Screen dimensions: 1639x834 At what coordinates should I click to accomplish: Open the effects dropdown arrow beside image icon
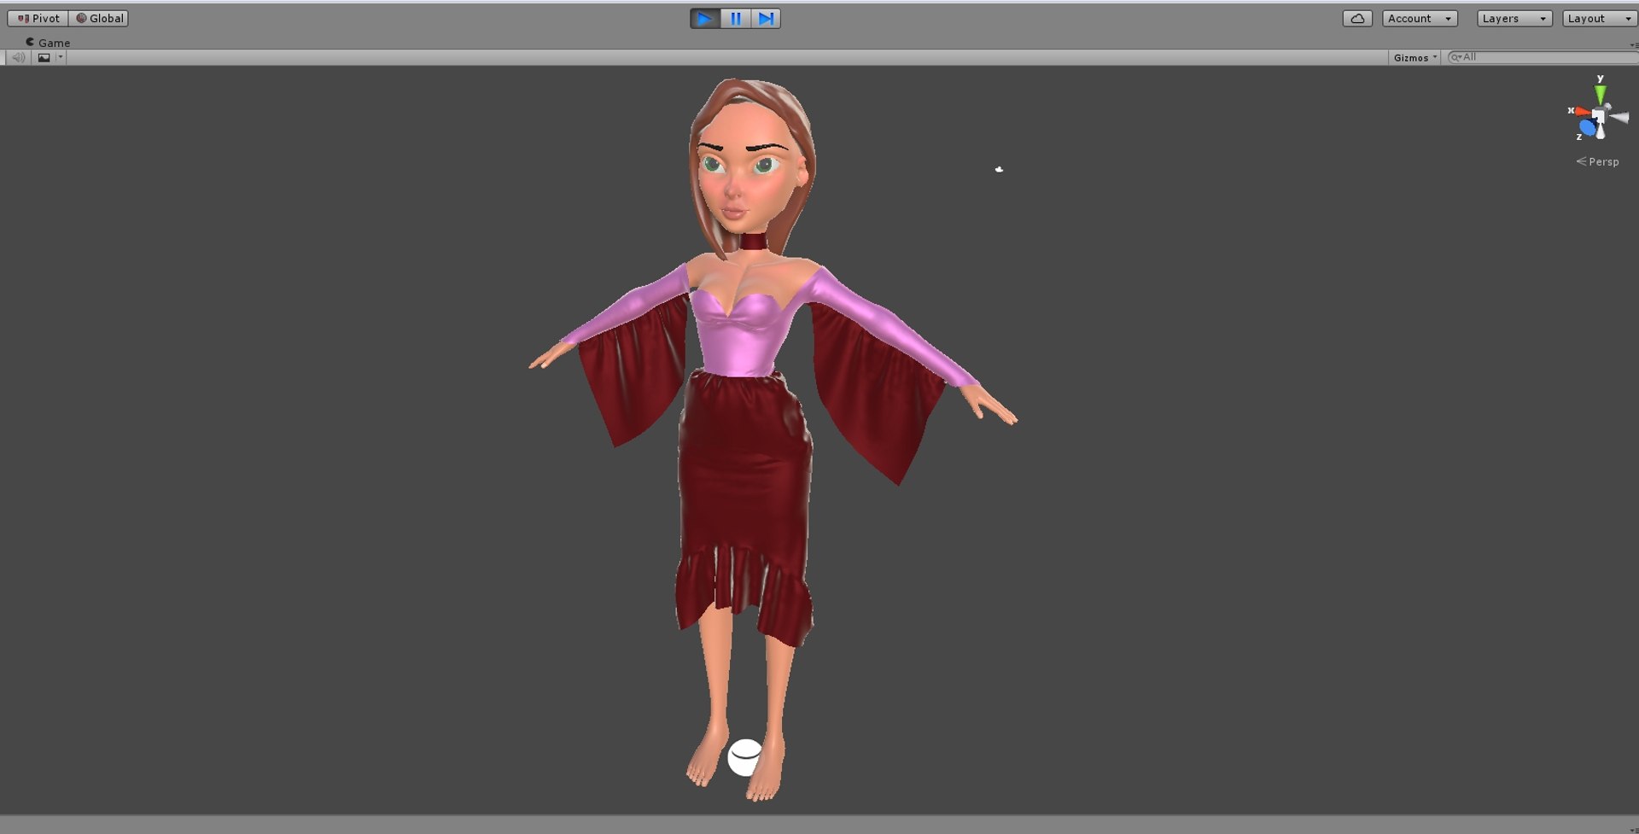coord(61,57)
